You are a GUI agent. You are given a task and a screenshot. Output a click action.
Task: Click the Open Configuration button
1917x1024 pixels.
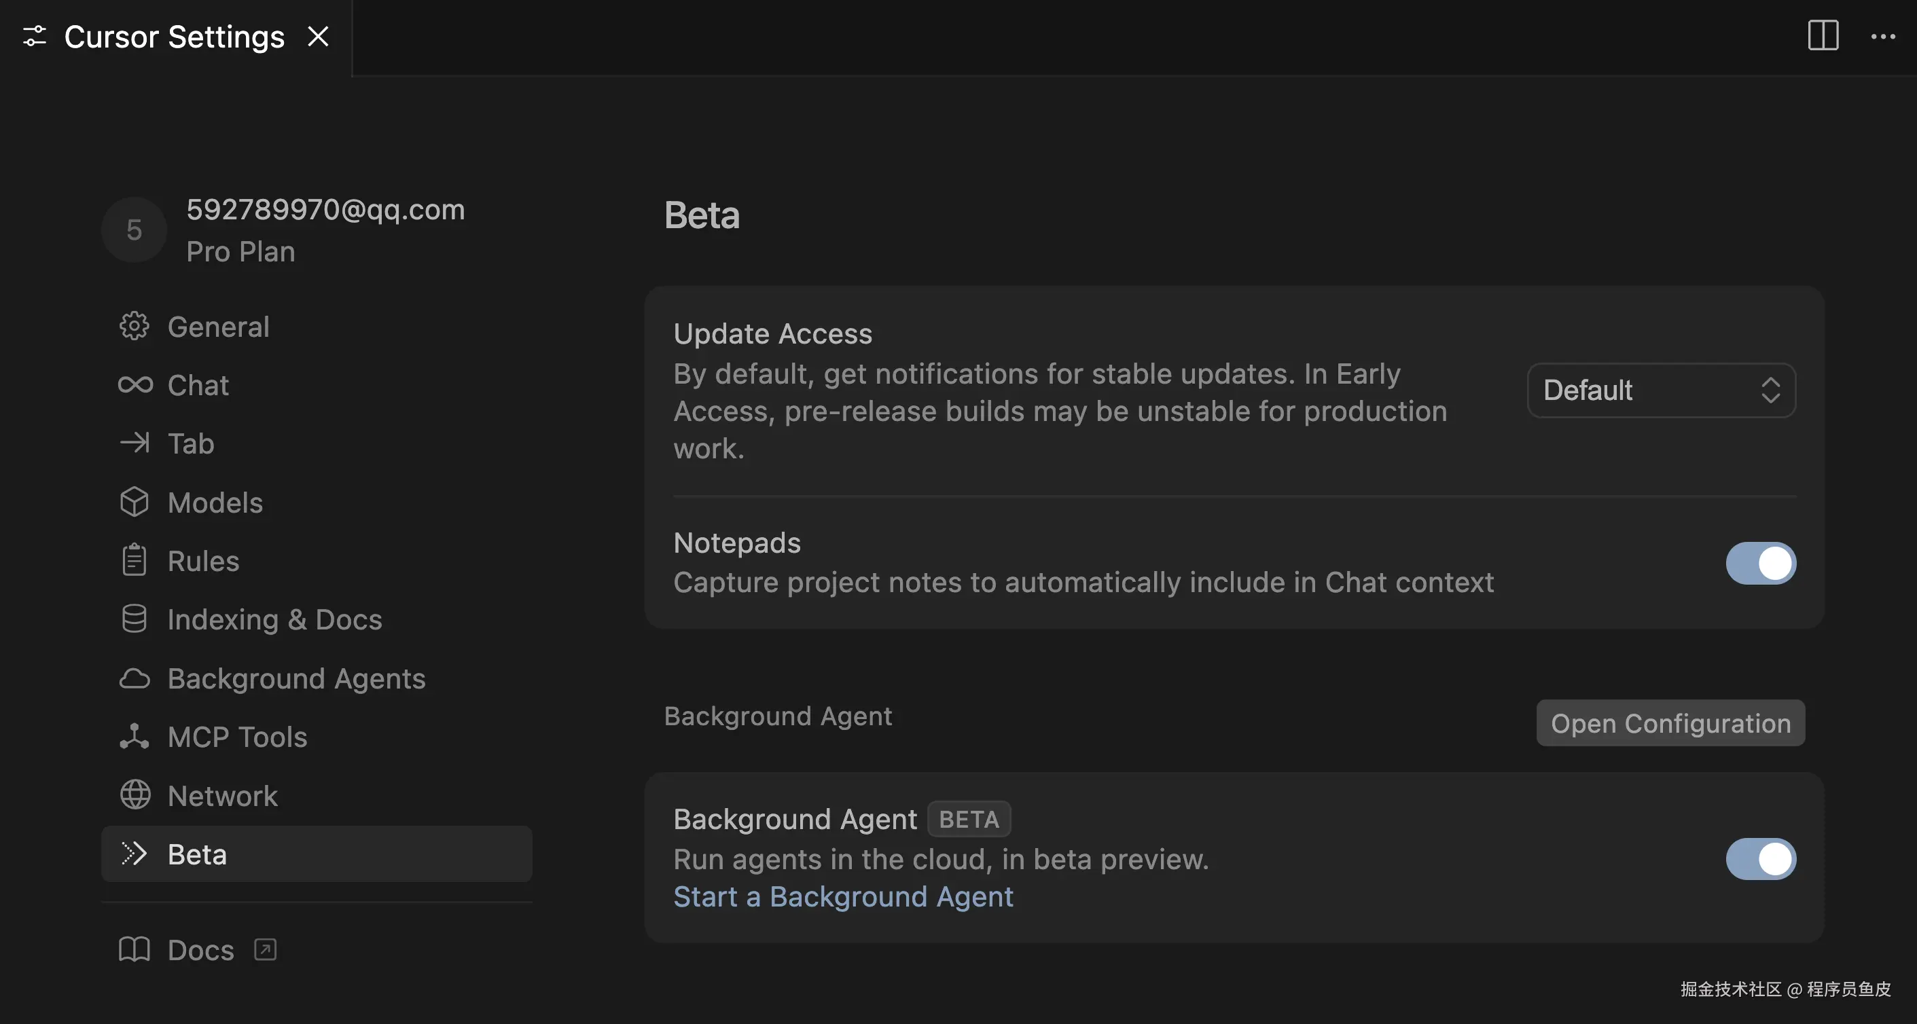[1670, 724]
